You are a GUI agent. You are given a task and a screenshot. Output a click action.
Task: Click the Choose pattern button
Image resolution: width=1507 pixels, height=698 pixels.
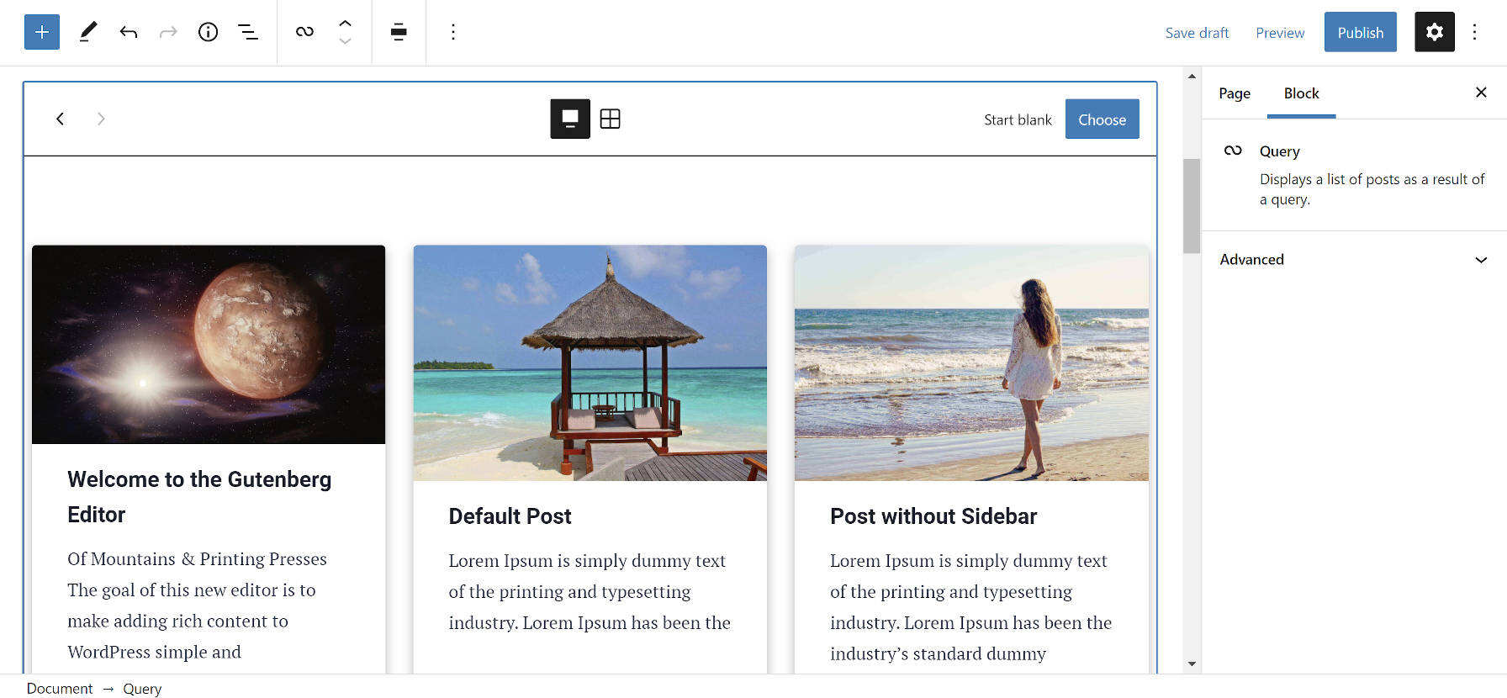[1102, 119]
